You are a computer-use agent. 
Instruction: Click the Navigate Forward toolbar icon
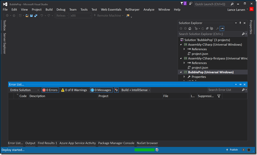coord(14,15)
